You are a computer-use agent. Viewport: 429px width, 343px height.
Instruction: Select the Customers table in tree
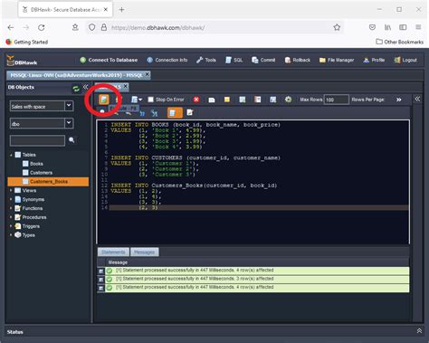click(x=41, y=173)
